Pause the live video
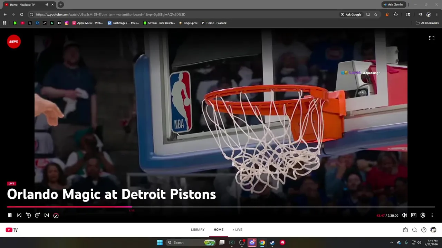 point(10,215)
